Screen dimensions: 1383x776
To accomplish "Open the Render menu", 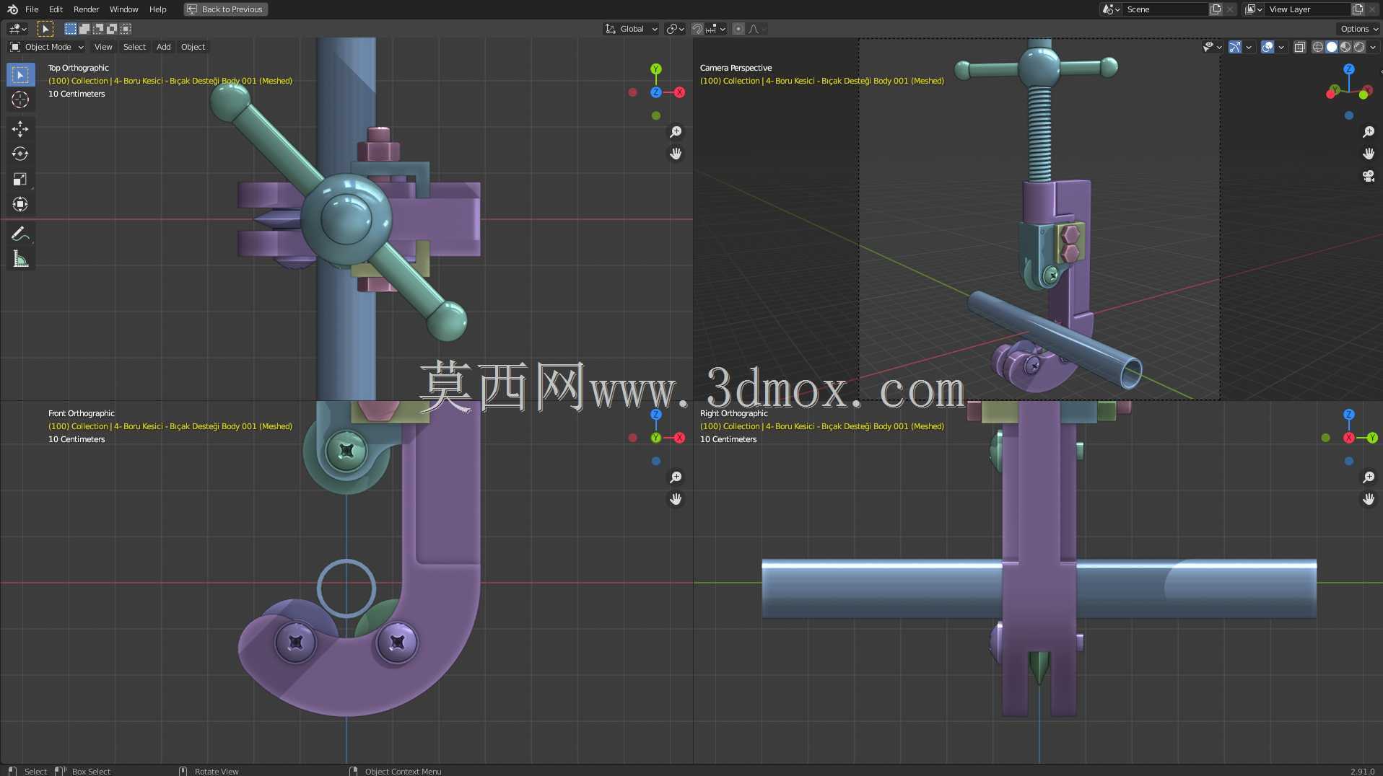I will coord(86,9).
